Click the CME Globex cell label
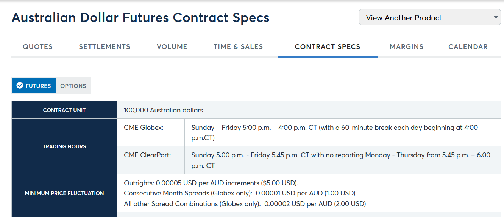Viewport: 504px width, 217px height. (x=144, y=128)
